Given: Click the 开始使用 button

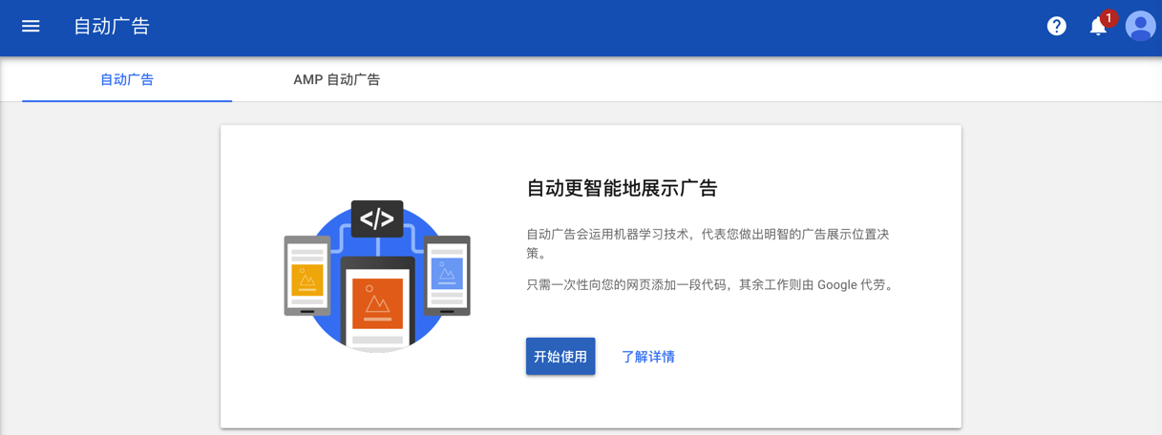Looking at the screenshot, I should tap(560, 356).
